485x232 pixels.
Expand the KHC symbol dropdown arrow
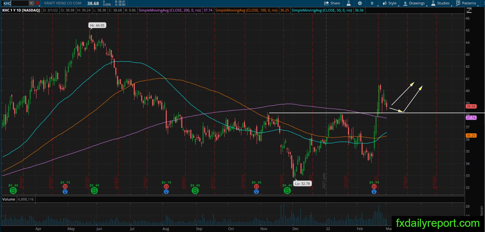click(x=31, y=3)
